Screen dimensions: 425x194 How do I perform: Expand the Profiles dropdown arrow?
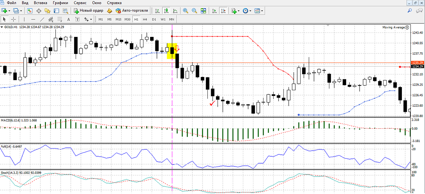pyautogui.click(x=21, y=11)
